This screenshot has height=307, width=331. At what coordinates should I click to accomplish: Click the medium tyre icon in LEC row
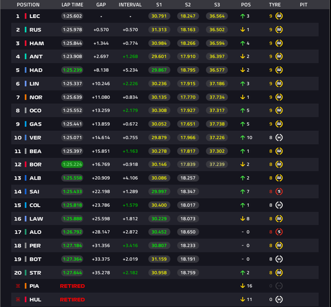click(279, 16)
